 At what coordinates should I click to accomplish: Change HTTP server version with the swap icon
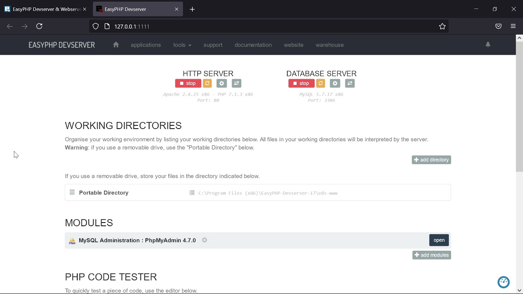click(237, 84)
